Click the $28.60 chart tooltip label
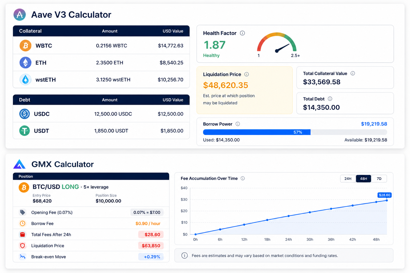The height and width of the screenshot is (273, 410). click(x=385, y=195)
